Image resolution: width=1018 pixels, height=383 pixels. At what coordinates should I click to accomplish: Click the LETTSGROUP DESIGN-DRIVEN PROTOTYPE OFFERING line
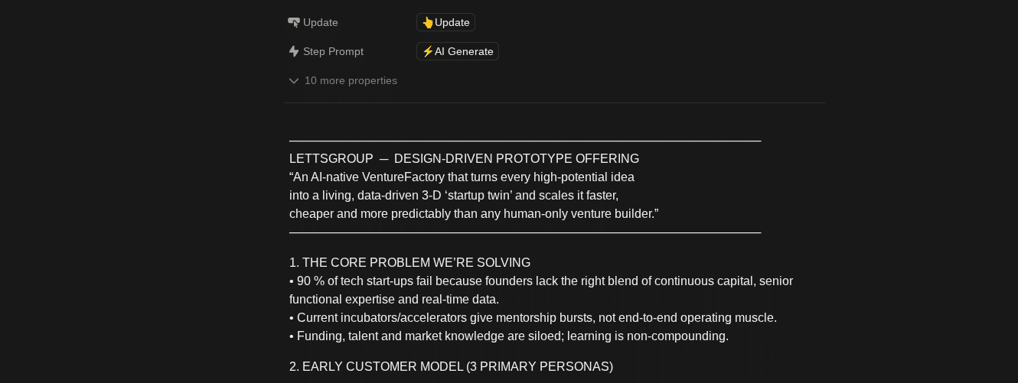coord(464,158)
